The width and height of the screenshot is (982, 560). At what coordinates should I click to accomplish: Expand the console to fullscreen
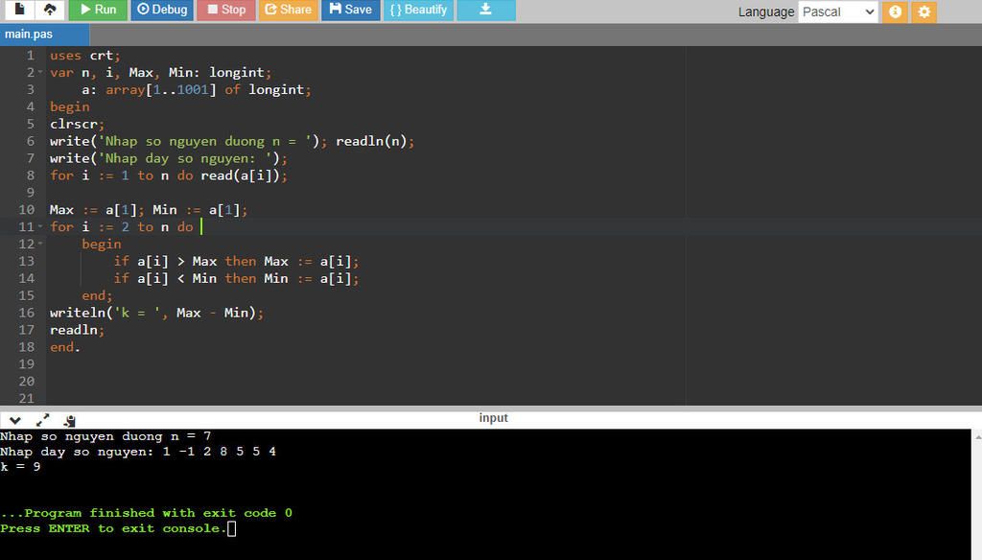point(42,420)
